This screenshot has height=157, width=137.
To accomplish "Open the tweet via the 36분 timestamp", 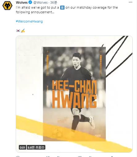I will pyautogui.click(x=54, y=2).
